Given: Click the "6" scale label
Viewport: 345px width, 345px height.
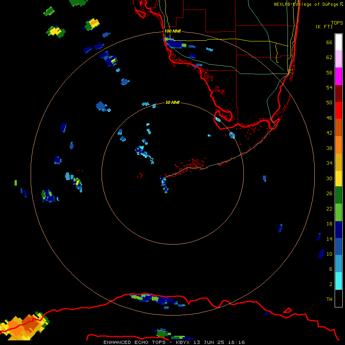Looking at the screenshot, I should [x=331, y=269].
